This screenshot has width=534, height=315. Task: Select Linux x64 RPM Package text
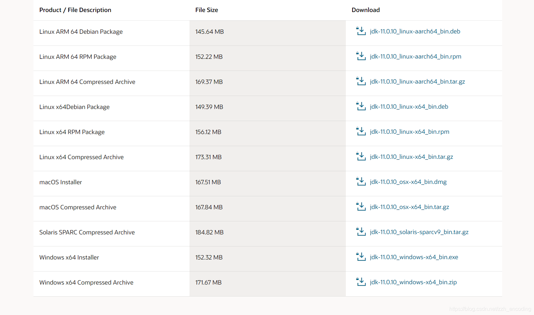tap(72, 132)
